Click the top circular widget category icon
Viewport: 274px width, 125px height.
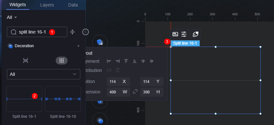(x=100, y=42)
